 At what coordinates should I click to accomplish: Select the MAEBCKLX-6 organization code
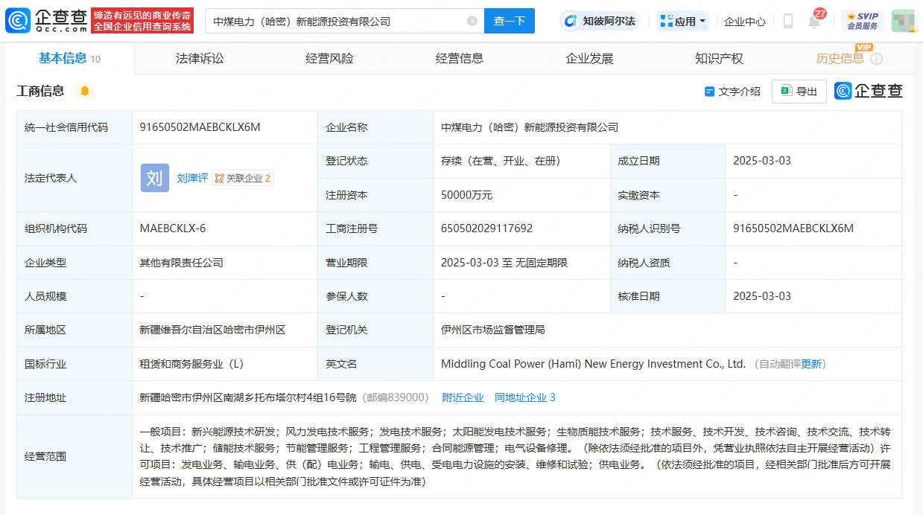172,228
